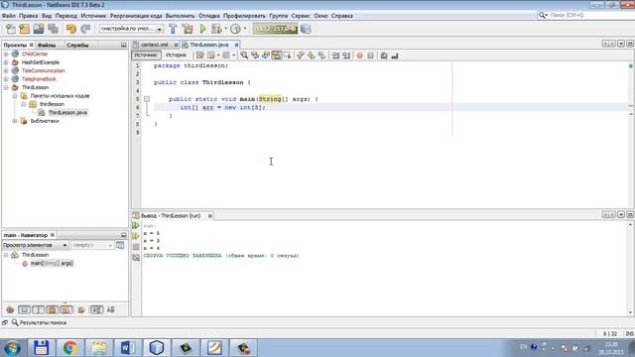
Task: Collapse the main method code fold
Action: pyautogui.click(x=147, y=99)
